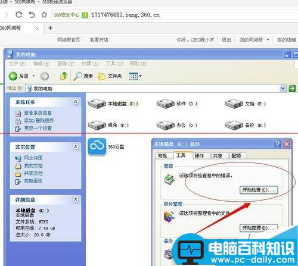Open the 我的店铺 link
This screenshot has width=298, height=266.
(x=287, y=40)
